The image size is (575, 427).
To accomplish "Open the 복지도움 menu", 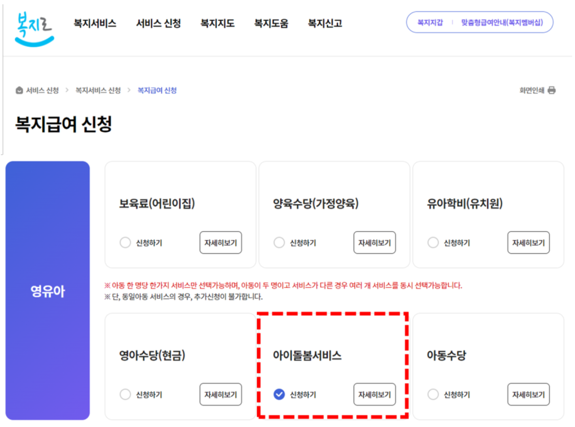I will (271, 23).
